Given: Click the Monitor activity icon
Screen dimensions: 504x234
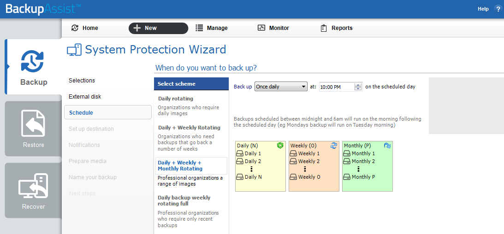Looking at the screenshot, I should [x=261, y=28].
